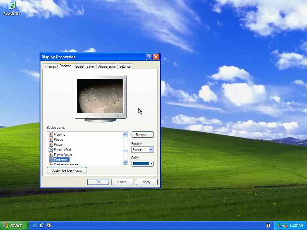The width and height of the screenshot is (307, 230).
Task: Apply the background change
Action: 146,182
